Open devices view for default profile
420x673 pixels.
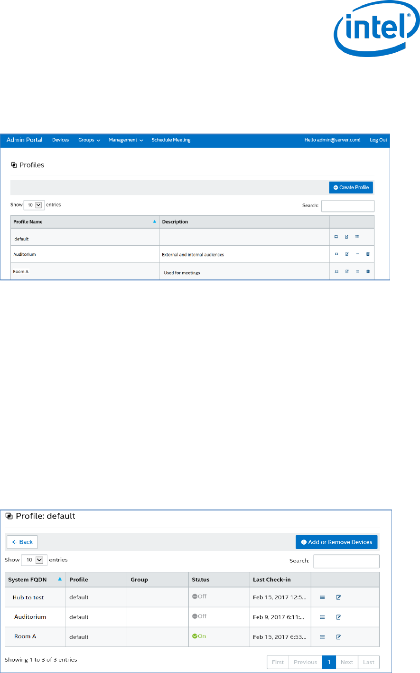click(x=336, y=237)
